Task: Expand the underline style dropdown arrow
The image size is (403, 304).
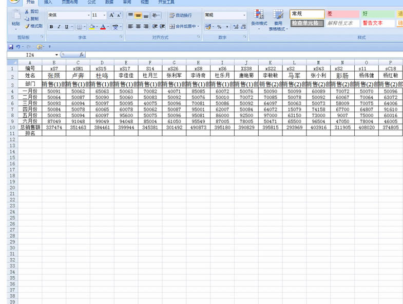Action: [x=72, y=27]
